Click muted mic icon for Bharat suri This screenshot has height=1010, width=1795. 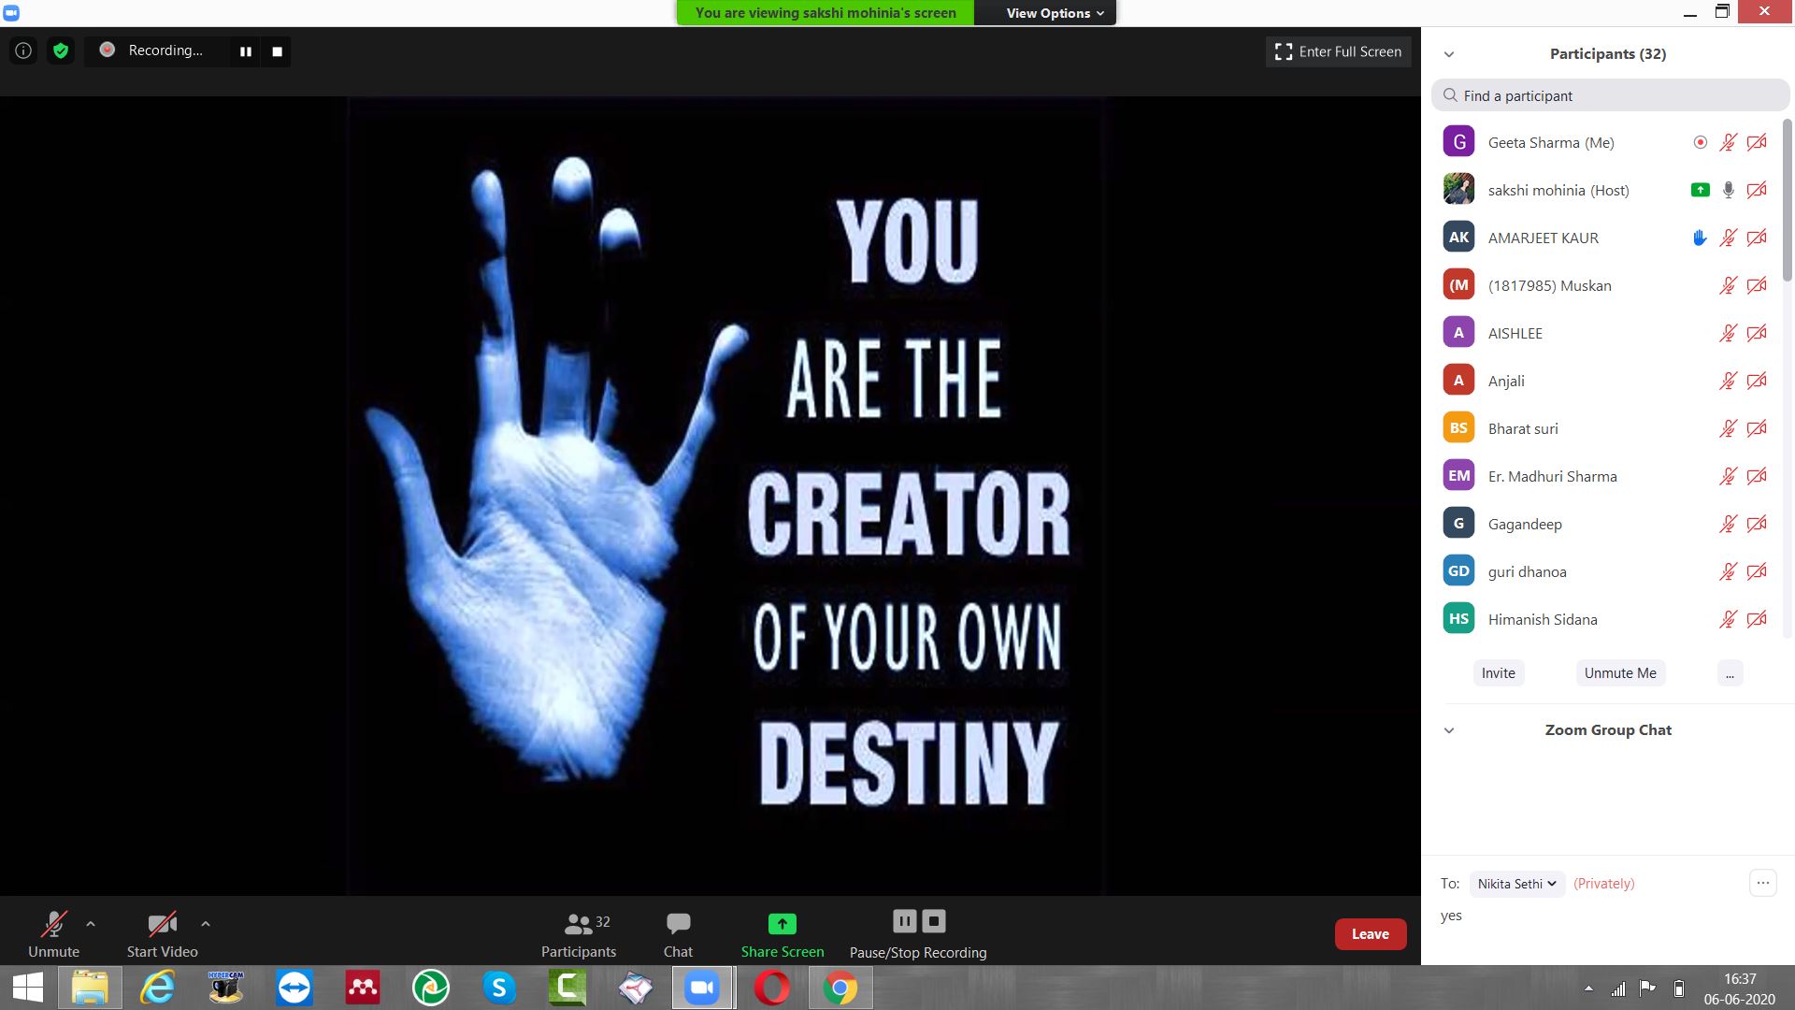(1728, 428)
